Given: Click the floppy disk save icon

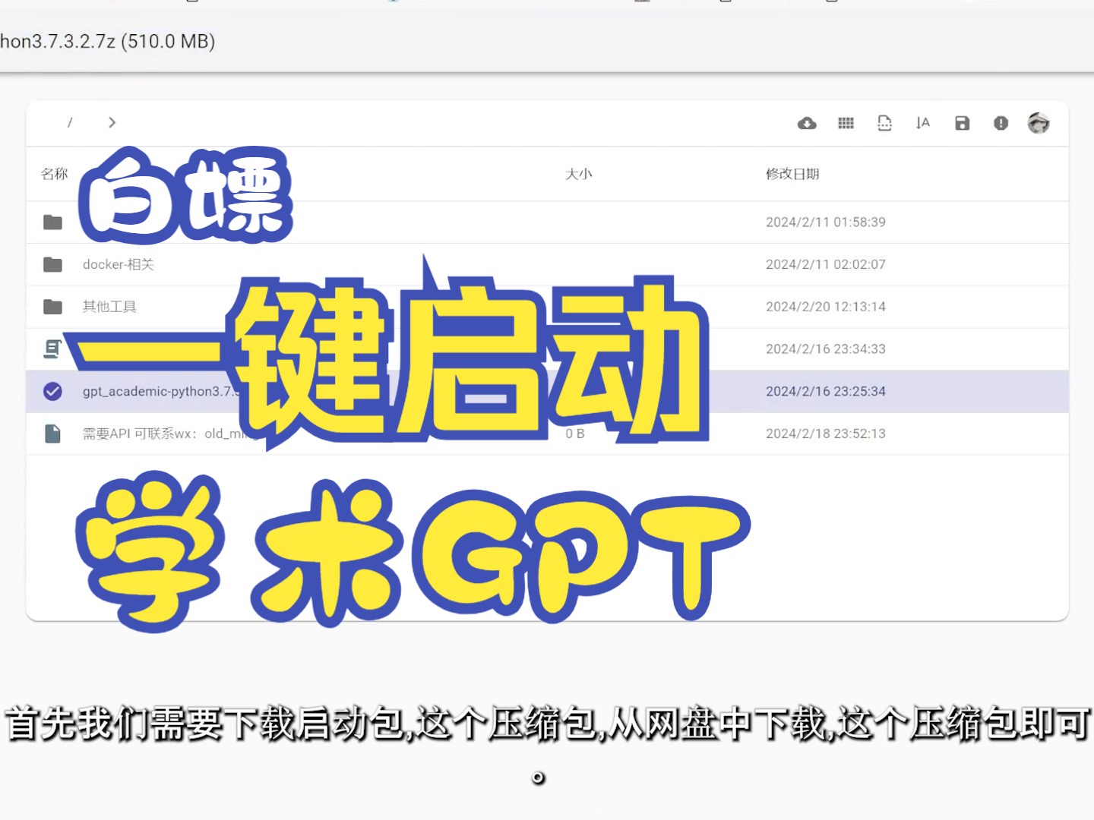Looking at the screenshot, I should tap(962, 123).
